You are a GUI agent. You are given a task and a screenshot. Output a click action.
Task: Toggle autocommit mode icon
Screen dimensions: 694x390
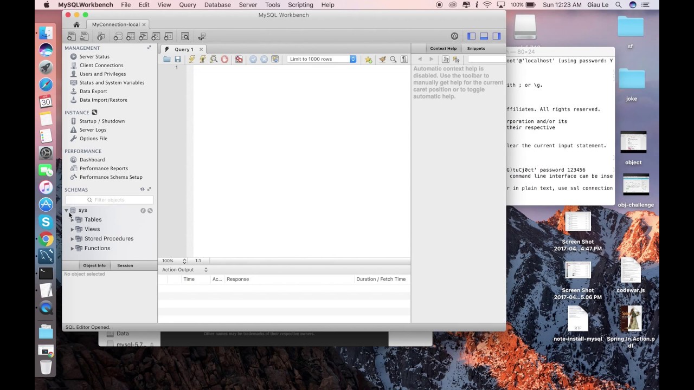tap(275, 59)
